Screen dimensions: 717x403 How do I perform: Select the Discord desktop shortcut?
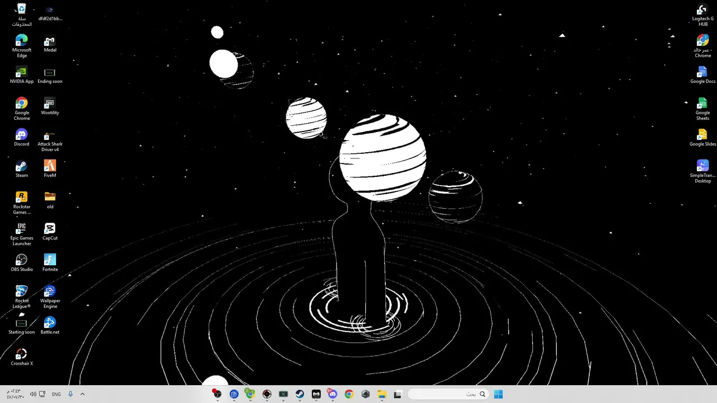pos(21,138)
